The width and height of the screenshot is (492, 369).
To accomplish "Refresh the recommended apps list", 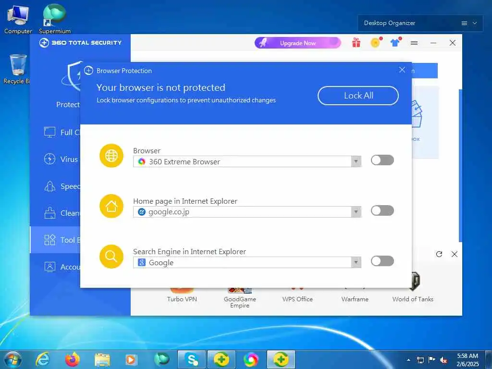I will [439, 254].
